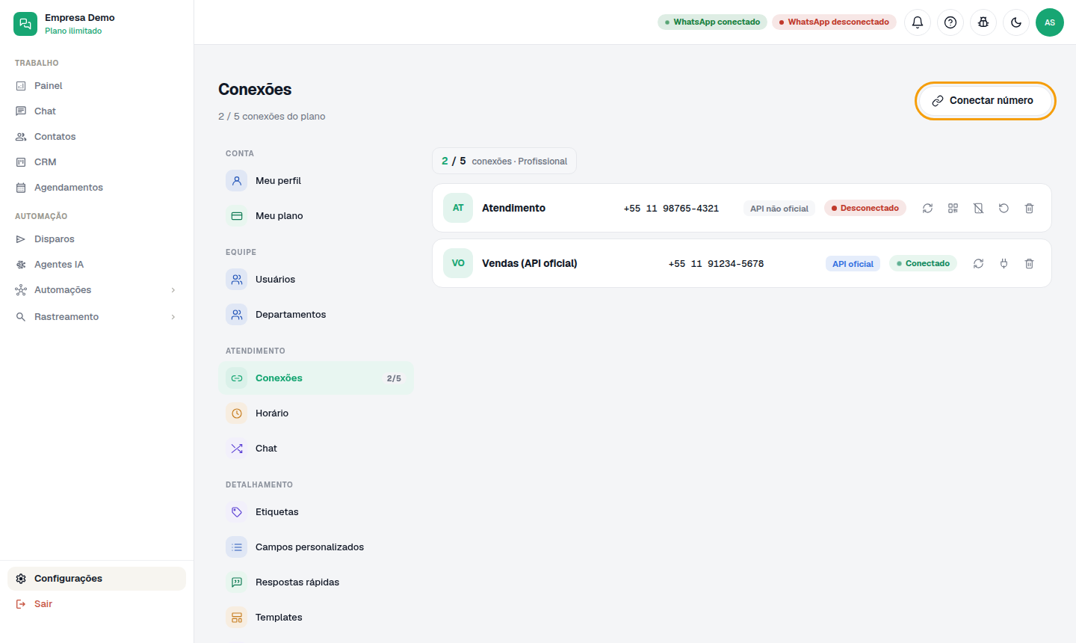Open Departamentos settings
1076x643 pixels.
point(315,315)
